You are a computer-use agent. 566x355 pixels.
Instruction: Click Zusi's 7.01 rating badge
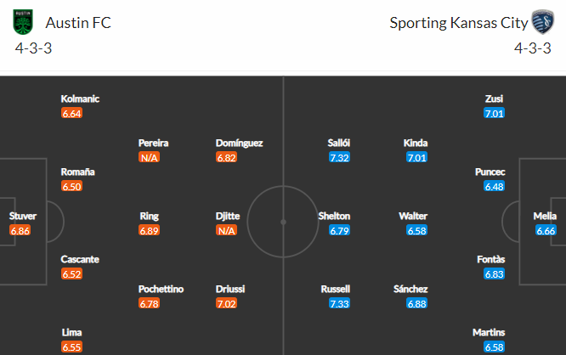tap(494, 113)
